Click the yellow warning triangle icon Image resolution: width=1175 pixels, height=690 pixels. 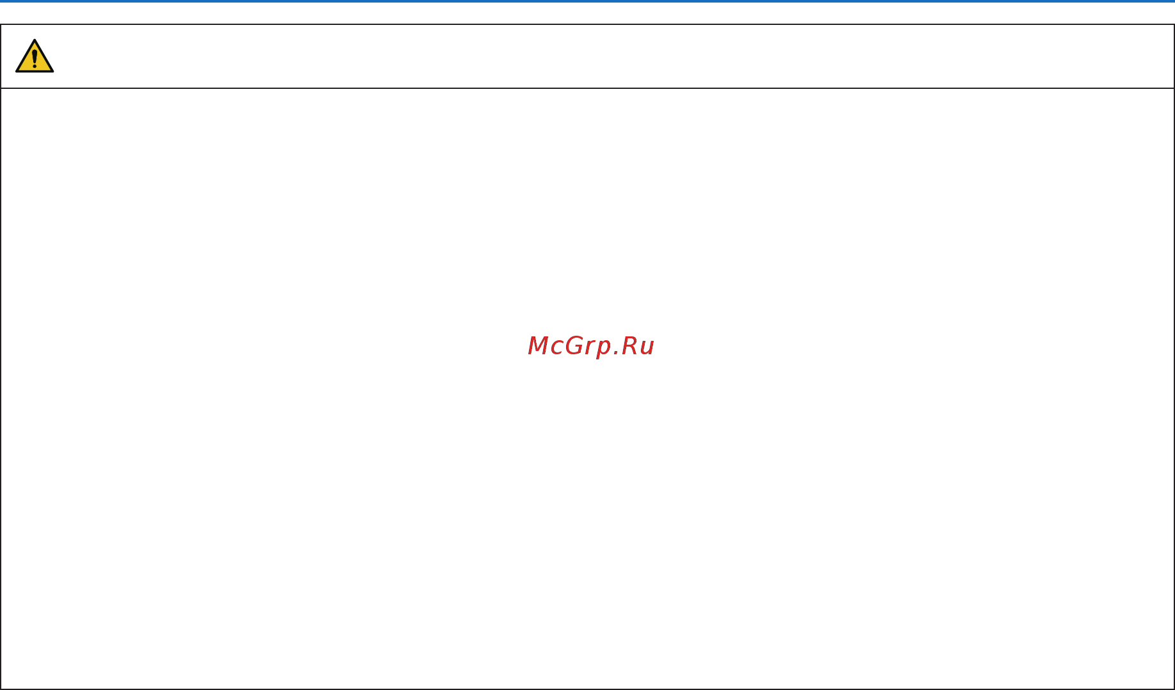point(35,56)
